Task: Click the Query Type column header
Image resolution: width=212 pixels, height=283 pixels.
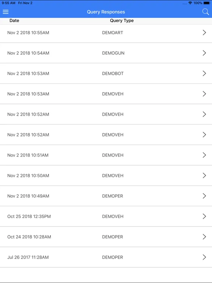Action: pos(122,21)
